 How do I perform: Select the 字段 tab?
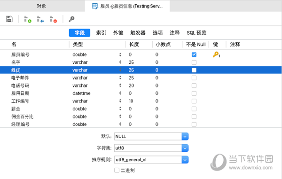(80, 33)
